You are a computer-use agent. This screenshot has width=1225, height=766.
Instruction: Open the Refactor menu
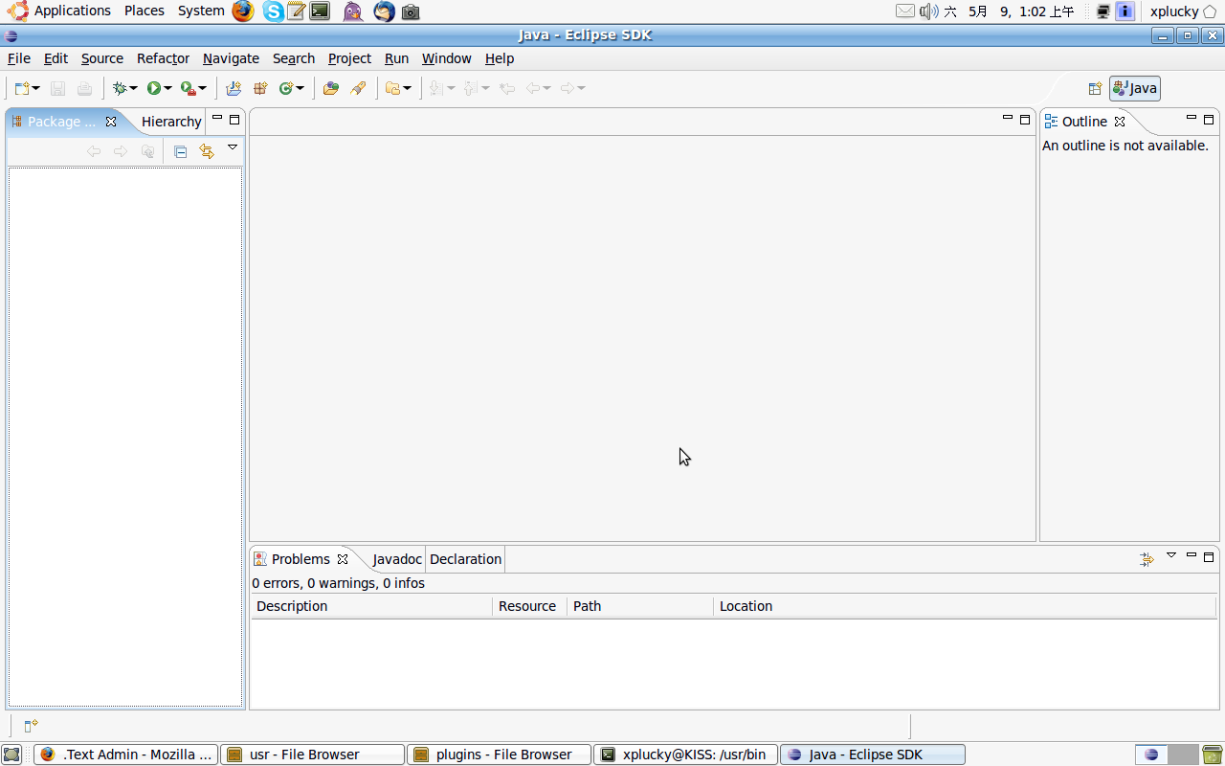coord(163,58)
